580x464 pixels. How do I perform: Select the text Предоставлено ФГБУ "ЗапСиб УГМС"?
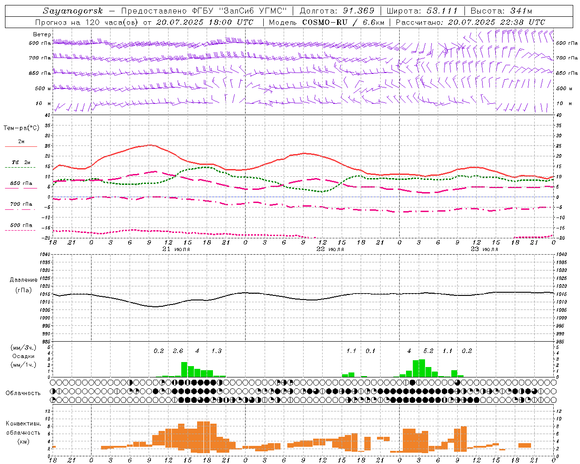(x=204, y=11)
